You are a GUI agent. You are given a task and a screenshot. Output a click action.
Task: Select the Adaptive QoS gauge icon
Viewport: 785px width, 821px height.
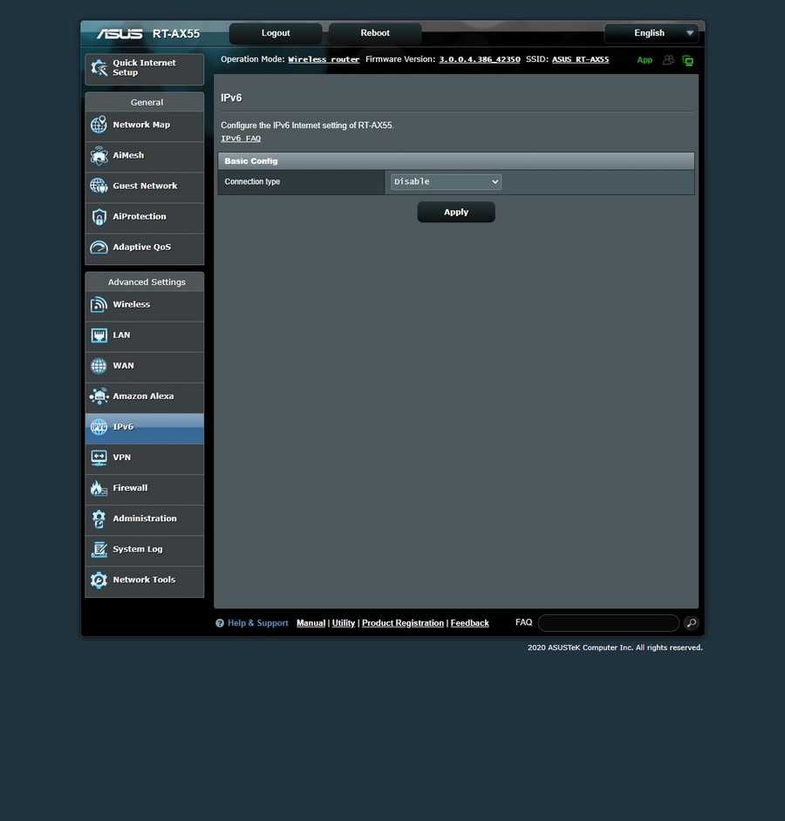[99, 248]
